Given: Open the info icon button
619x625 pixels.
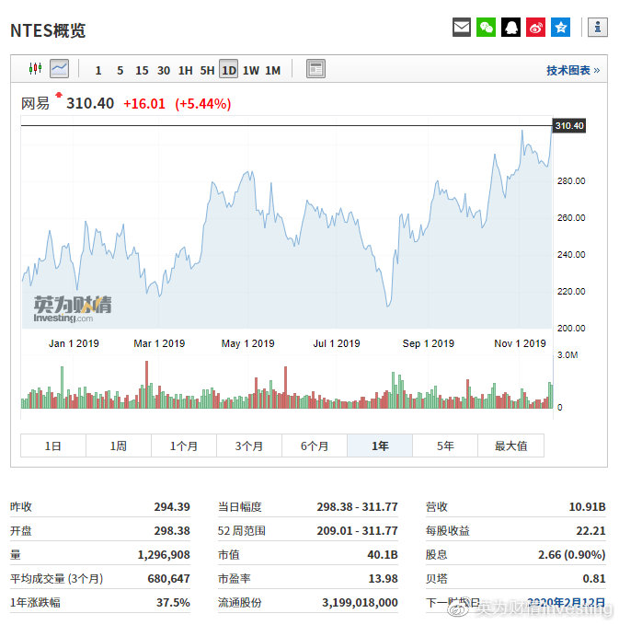Looking at the screenshot, I should 598,27.
